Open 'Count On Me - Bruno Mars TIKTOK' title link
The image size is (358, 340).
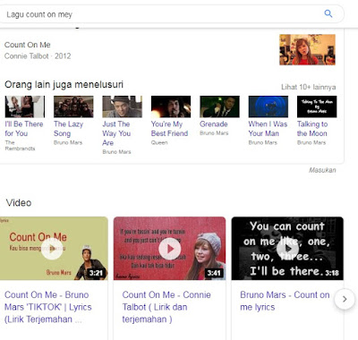[x=48, y=307]
